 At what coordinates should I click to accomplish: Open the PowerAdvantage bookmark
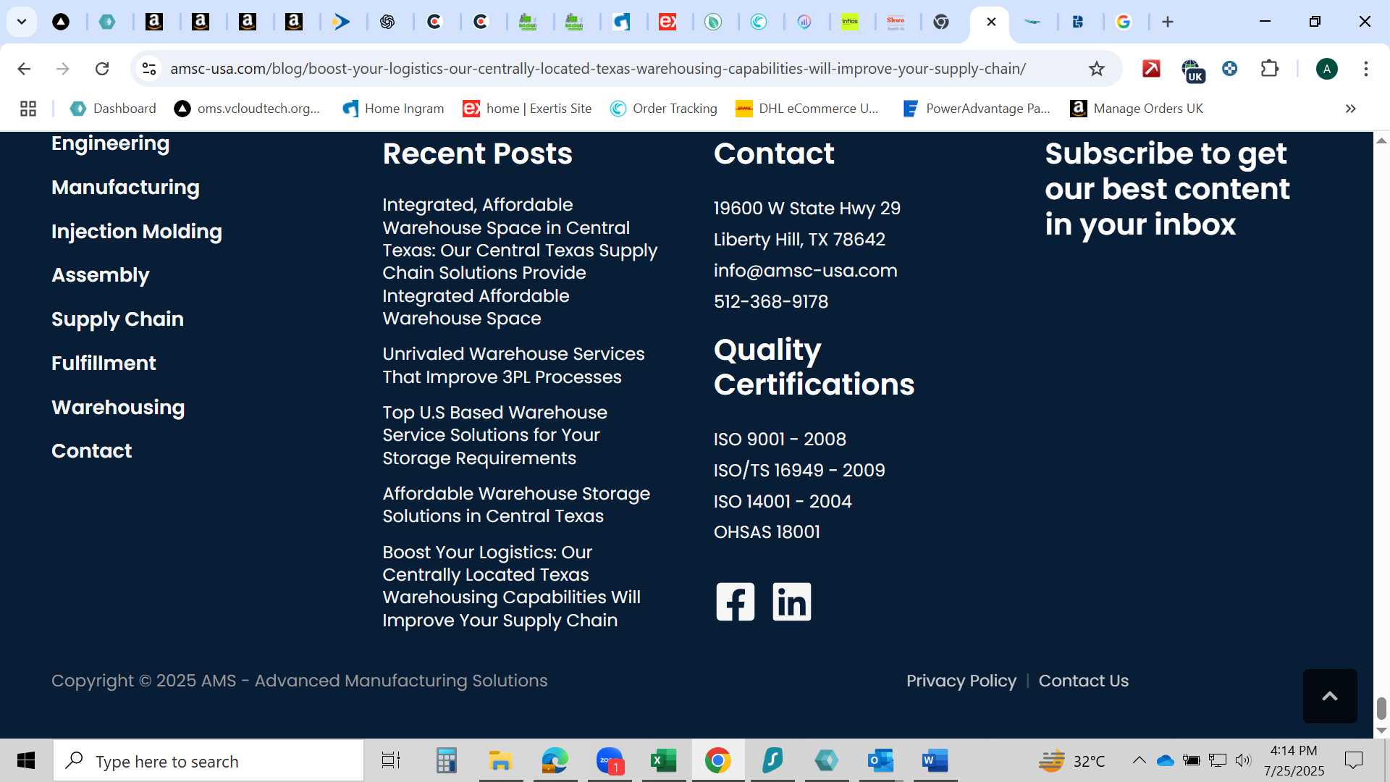tap(977, 109)
